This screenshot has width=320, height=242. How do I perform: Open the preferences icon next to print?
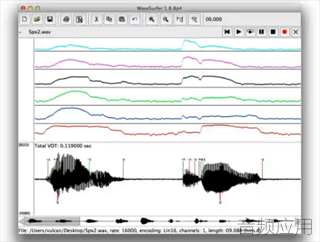(x=79, y=19)
